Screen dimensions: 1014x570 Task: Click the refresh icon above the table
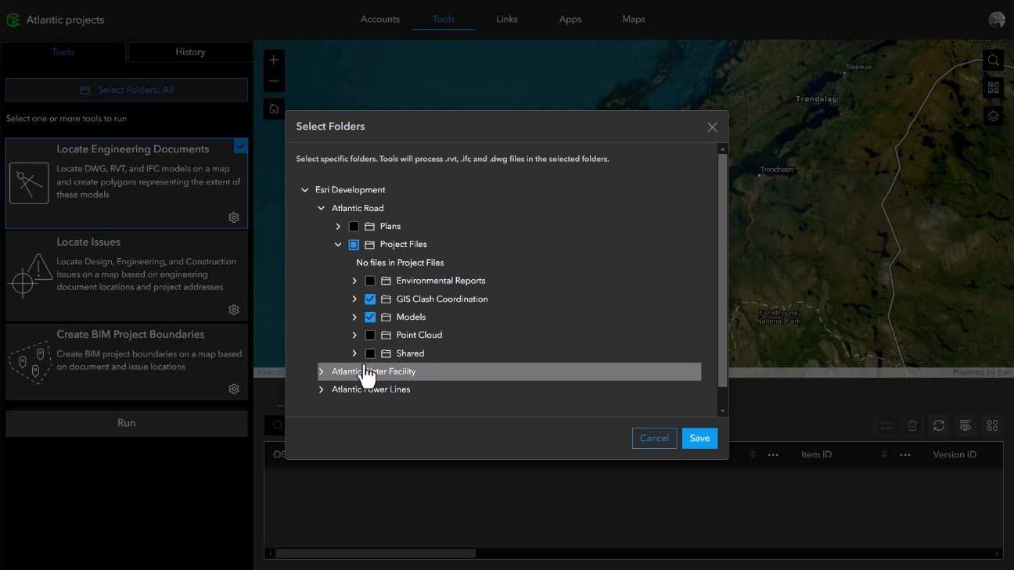coord(939,425)
